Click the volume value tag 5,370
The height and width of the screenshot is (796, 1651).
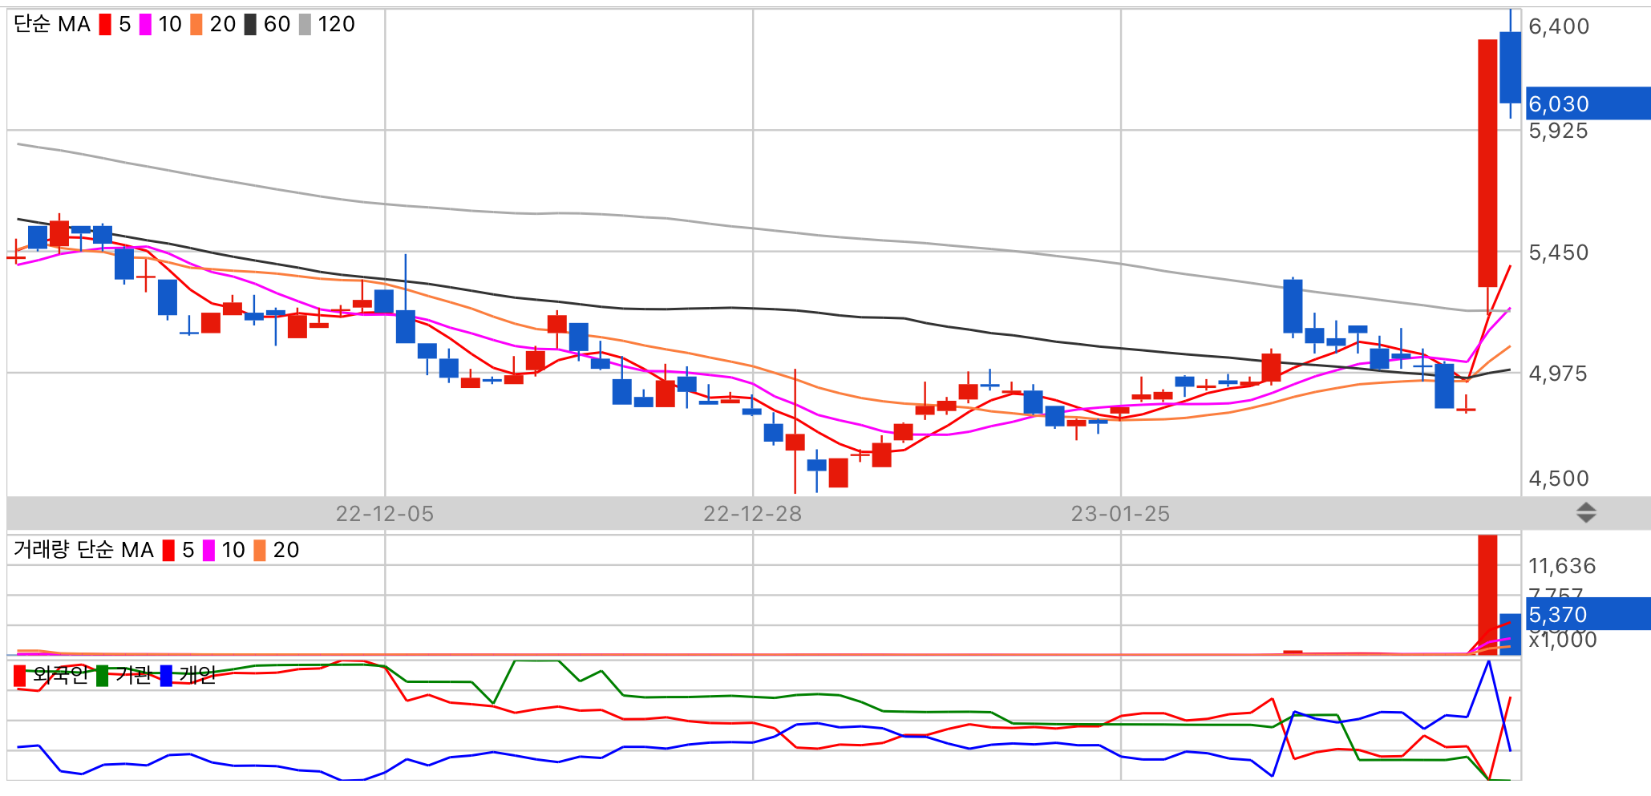click(1588, 614)
